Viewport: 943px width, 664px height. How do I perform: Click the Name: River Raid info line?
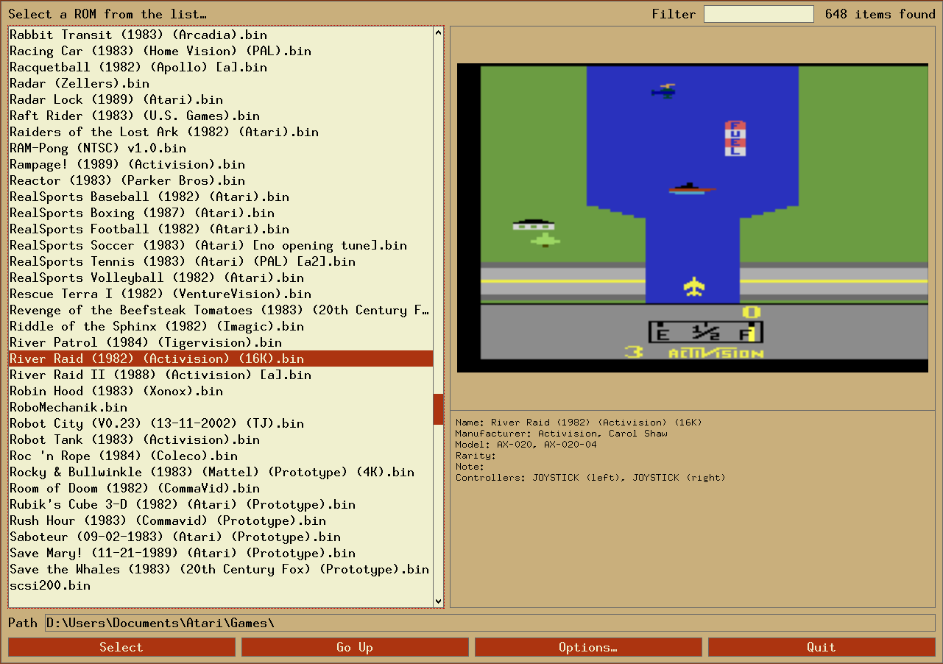[579, 423]
